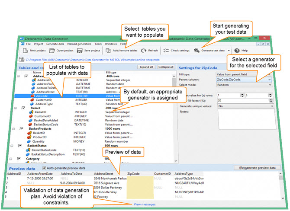
Task: Click the AddressFromDate preview column header
Action: click(x=40, y=174)
